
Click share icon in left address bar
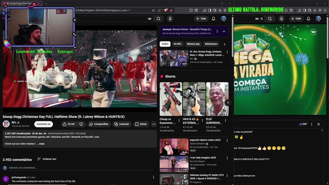point(159,10)
